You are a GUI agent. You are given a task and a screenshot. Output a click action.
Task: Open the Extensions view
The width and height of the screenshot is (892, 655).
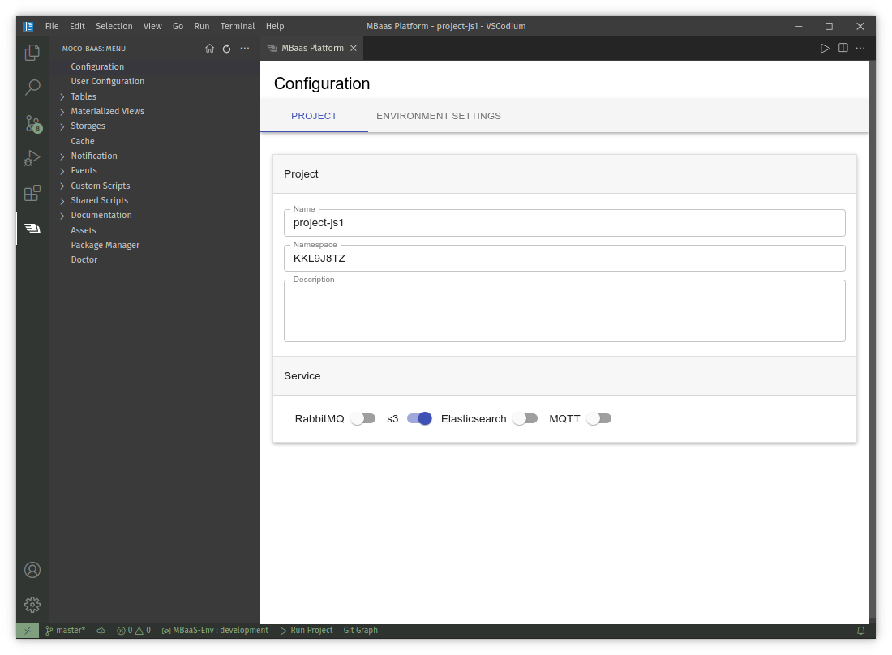32,193
